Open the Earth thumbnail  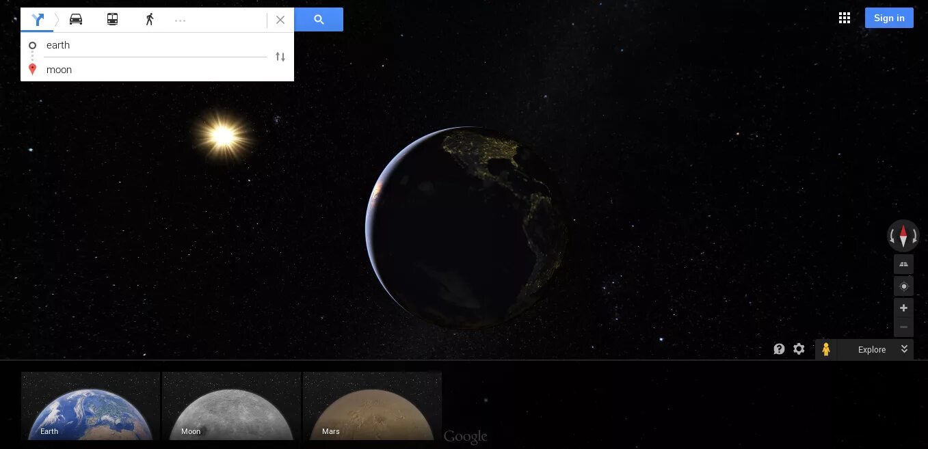pos(90,406)
